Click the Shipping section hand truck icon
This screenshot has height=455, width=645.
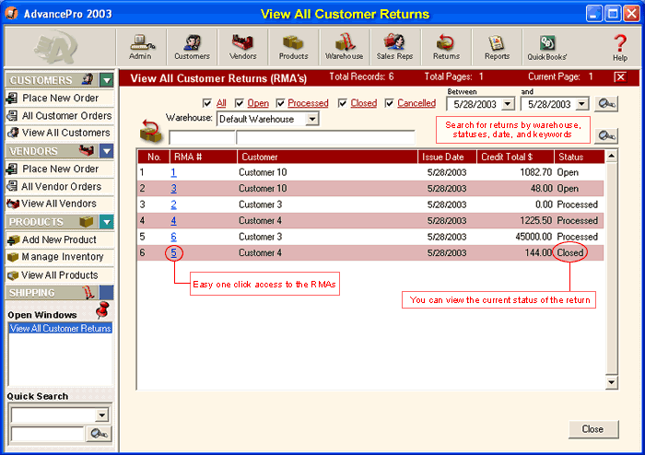coord(88,293)
